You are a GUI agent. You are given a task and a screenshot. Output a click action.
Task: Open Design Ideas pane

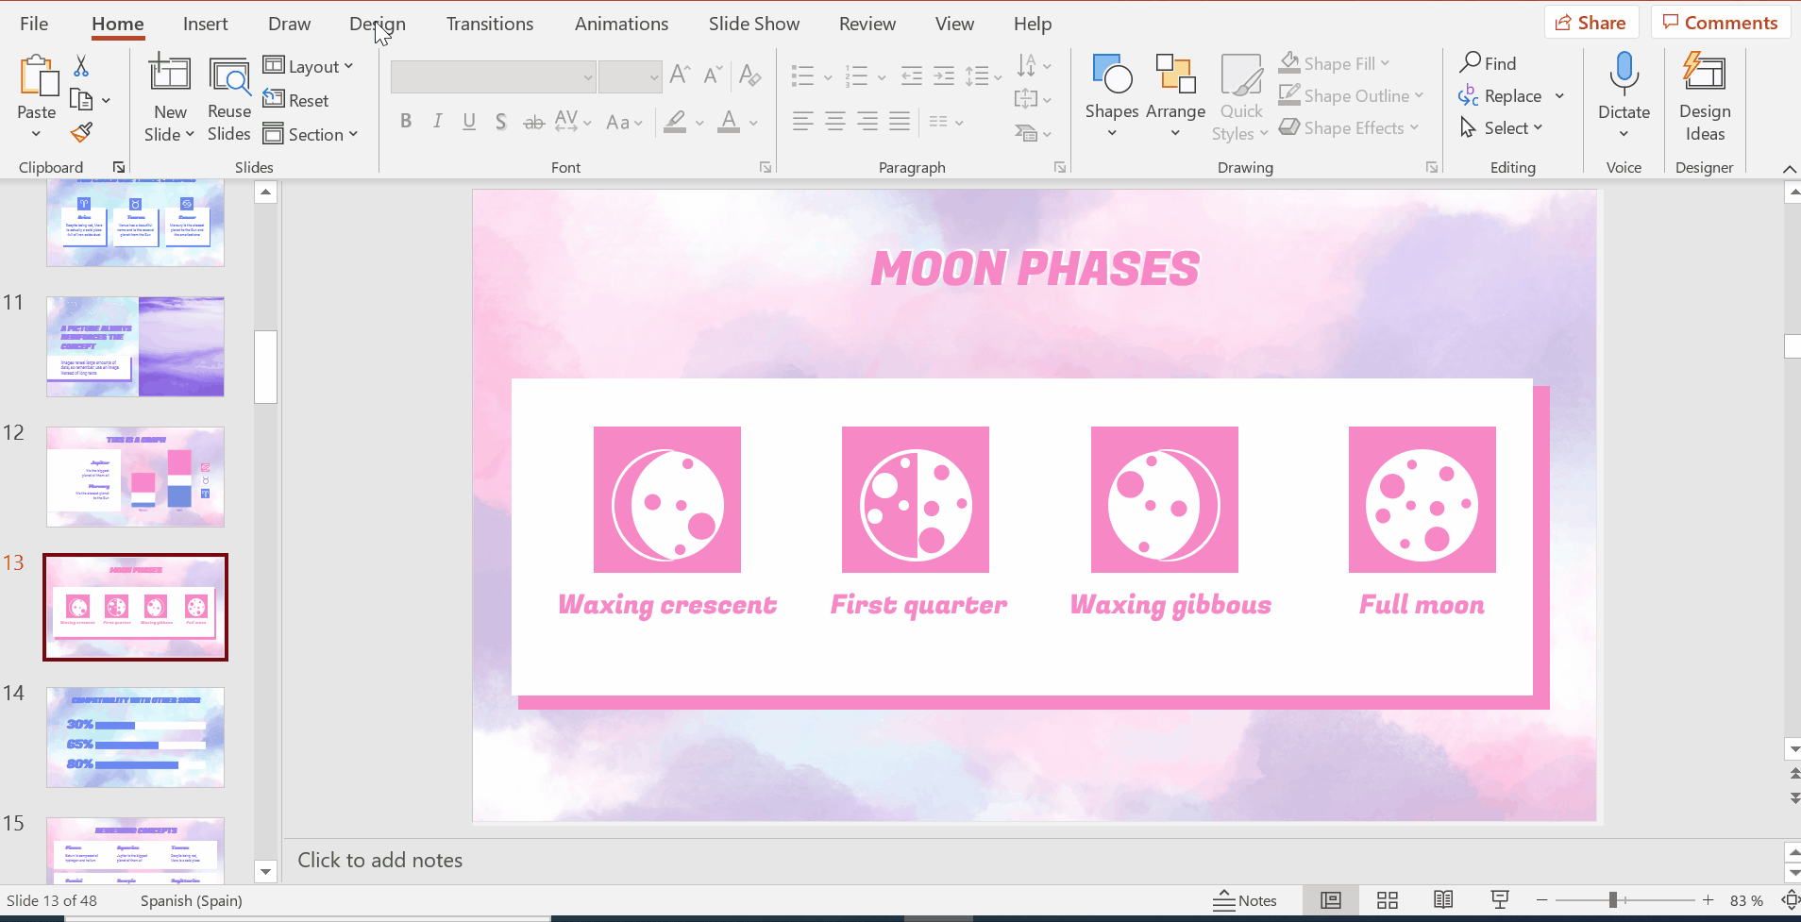[1704, 94]
